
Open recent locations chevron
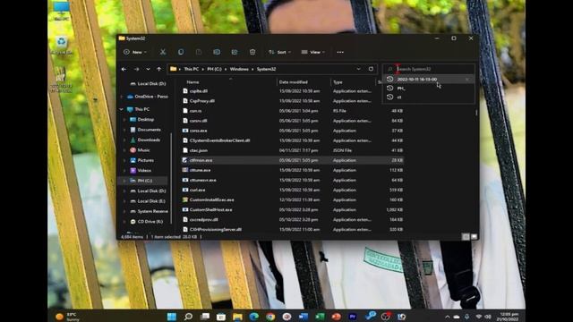pyautogui.click(x=148, y=69)
